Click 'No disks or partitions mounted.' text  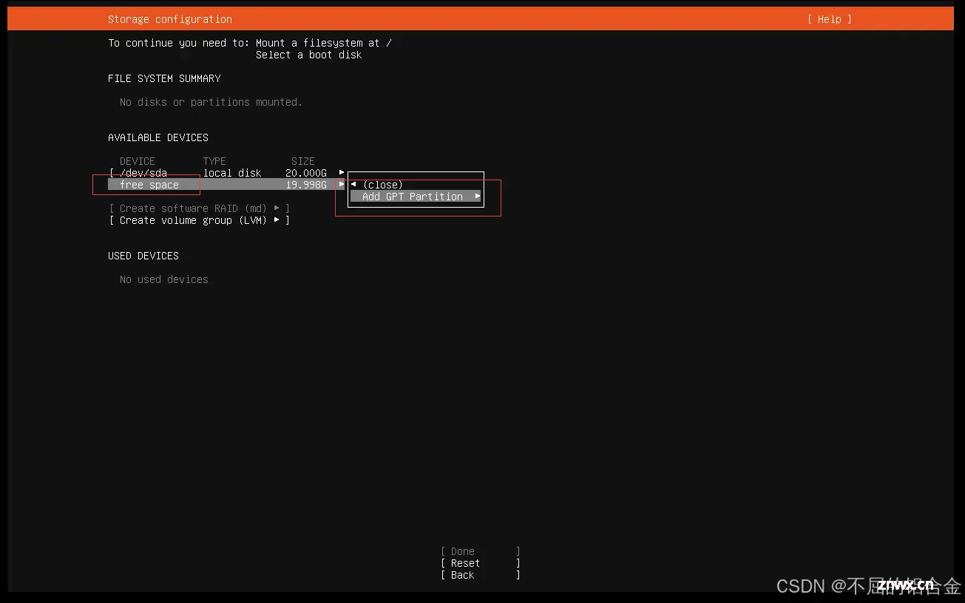211,102
